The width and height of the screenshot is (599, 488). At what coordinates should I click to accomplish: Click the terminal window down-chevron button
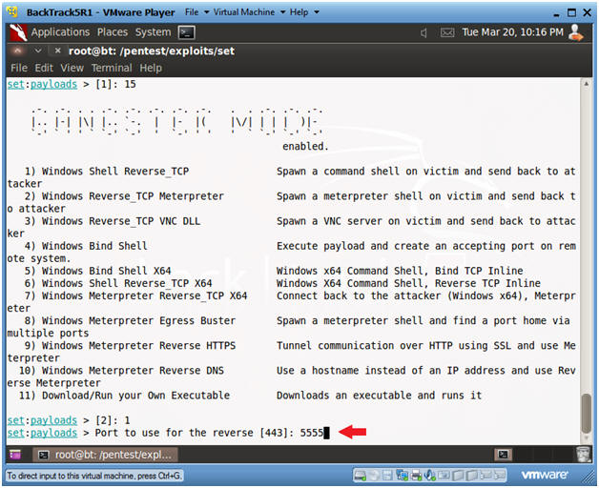pyautogui.click(x=38, y=51)
